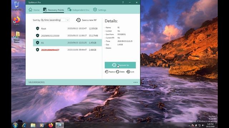Open the Sort by dropdown
The image size is (229, 128).
coord(55,20)
